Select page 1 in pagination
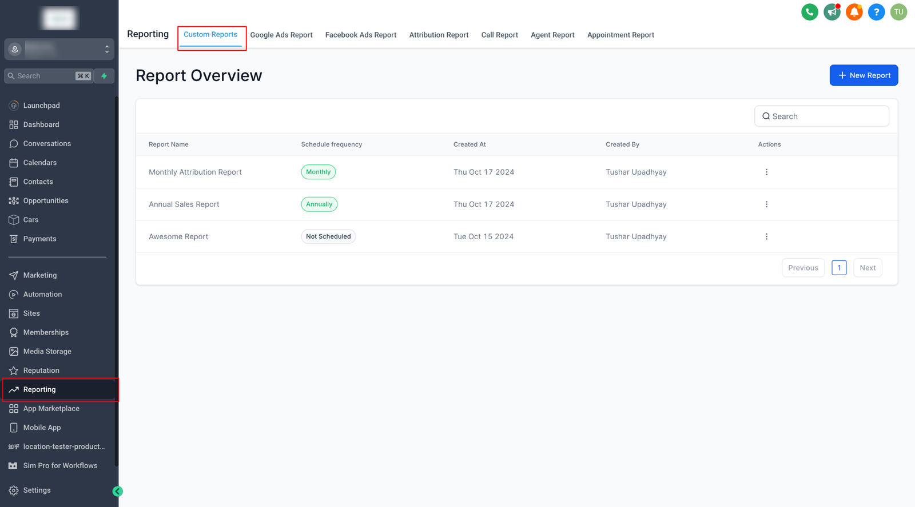This screenshot has width=915, height=507. click(x=839, y=268)
